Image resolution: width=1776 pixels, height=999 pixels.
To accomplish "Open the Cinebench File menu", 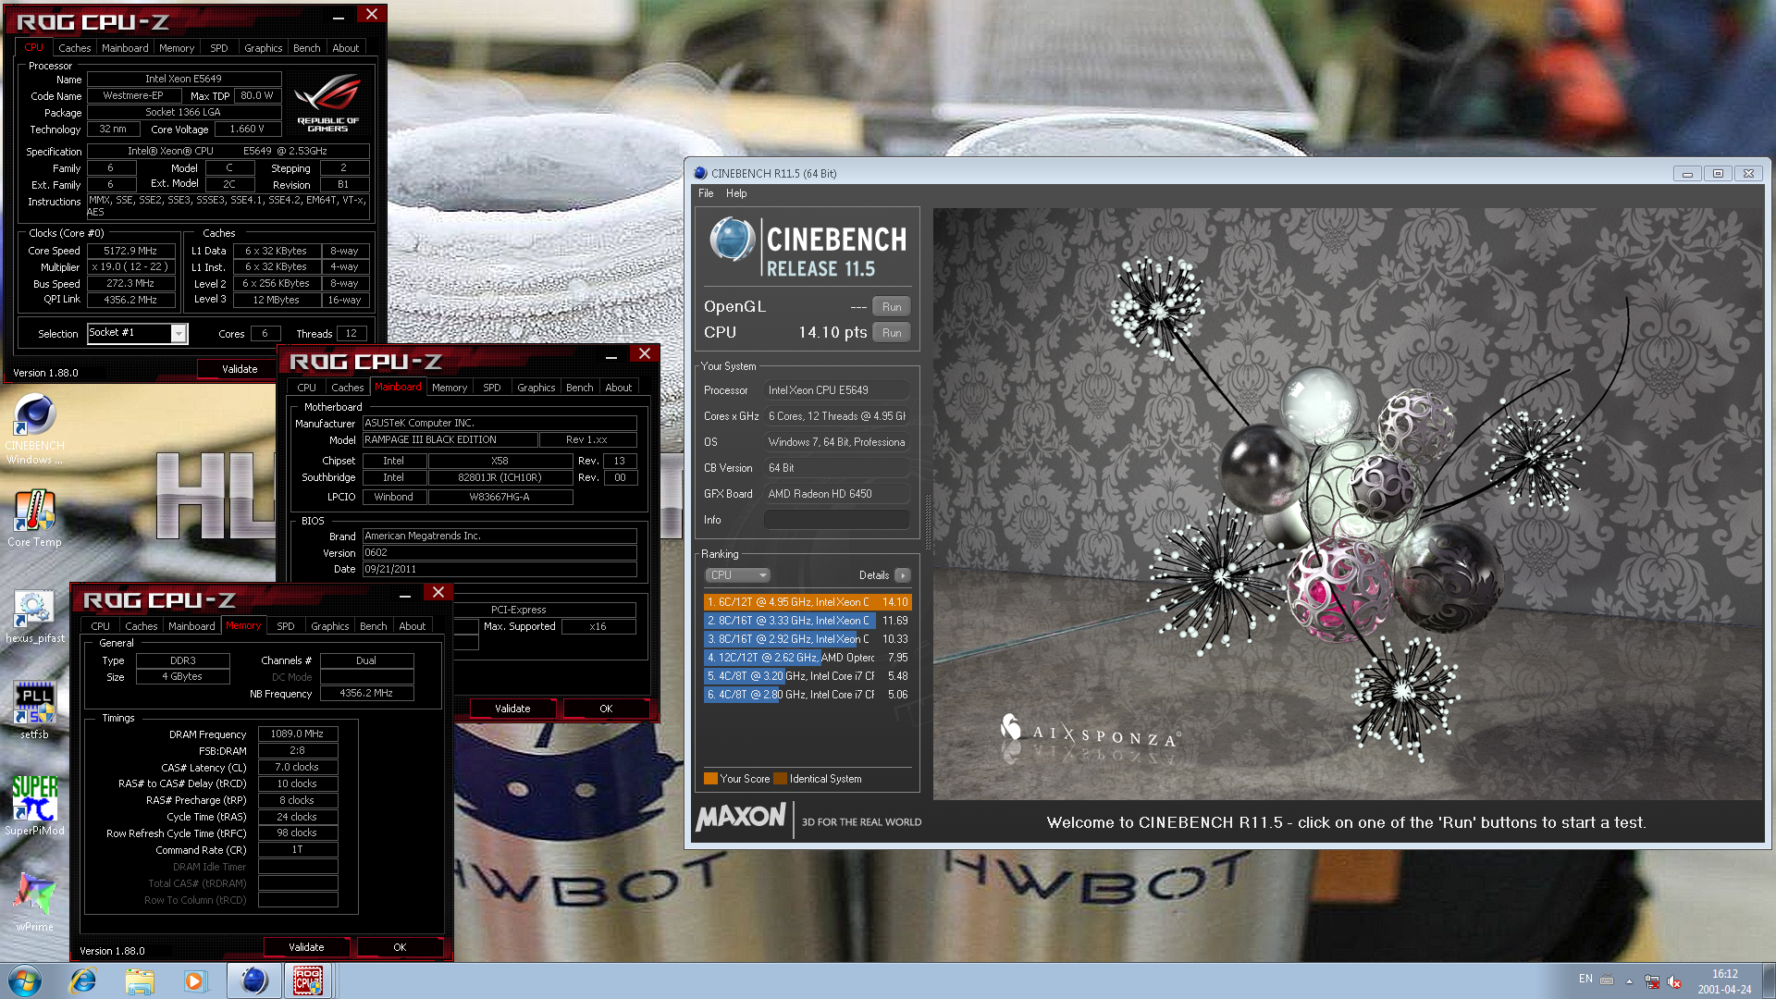I will click(x=706, y=193).
